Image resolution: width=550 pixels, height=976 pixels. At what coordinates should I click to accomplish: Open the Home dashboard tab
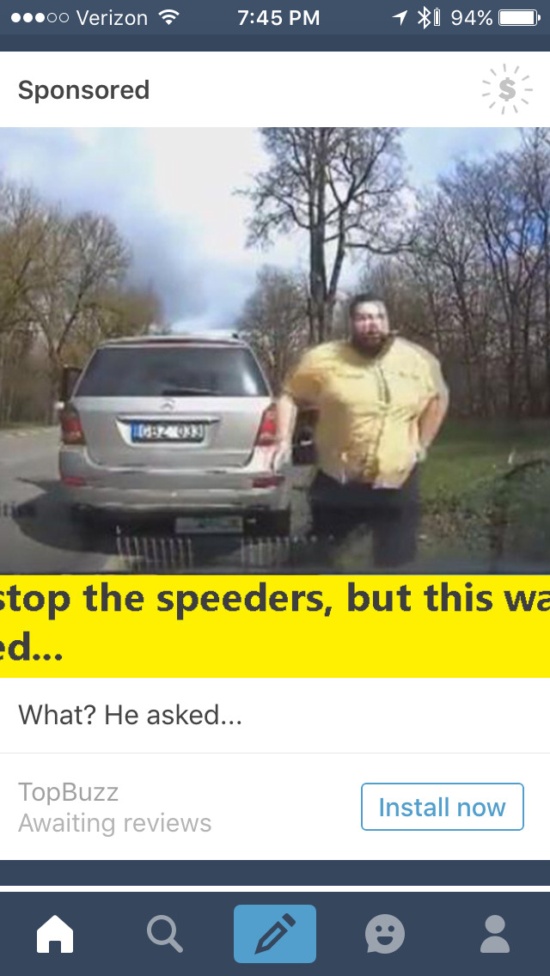coord(55,934)
